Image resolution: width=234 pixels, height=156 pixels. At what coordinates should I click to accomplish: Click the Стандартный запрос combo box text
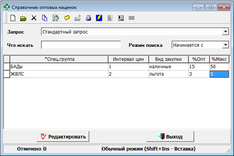click(x=65, y=32)
